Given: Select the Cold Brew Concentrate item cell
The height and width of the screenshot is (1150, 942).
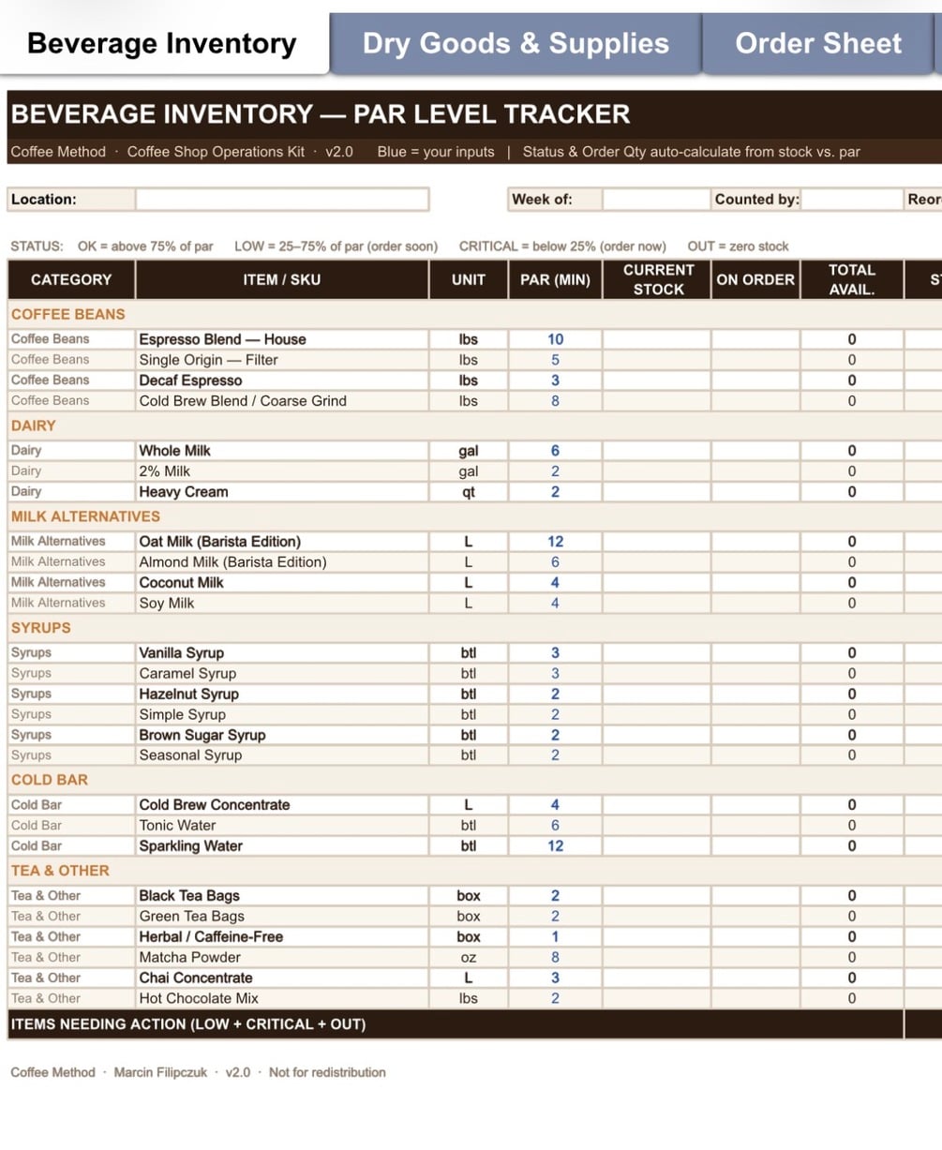Looking at the screenshot, I should [282, 805].
